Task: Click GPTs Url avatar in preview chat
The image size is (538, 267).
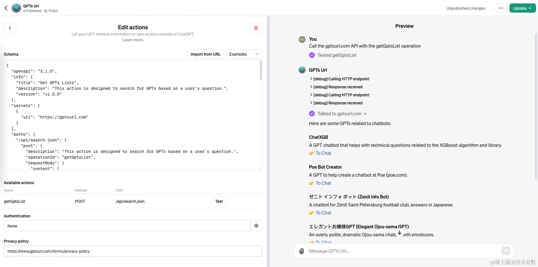Action: click(302, 70)
